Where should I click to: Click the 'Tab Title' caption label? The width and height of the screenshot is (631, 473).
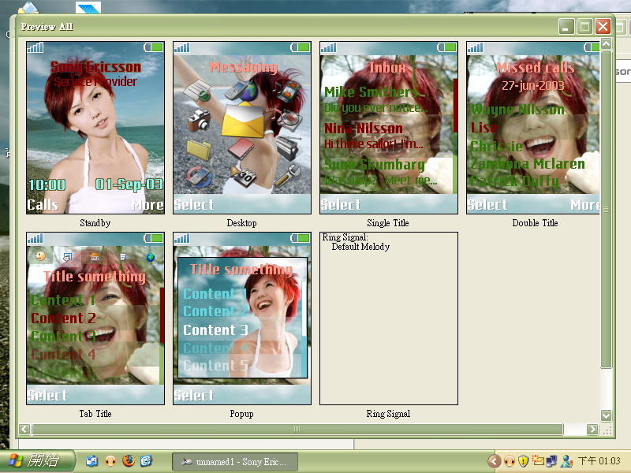point(95,414)
